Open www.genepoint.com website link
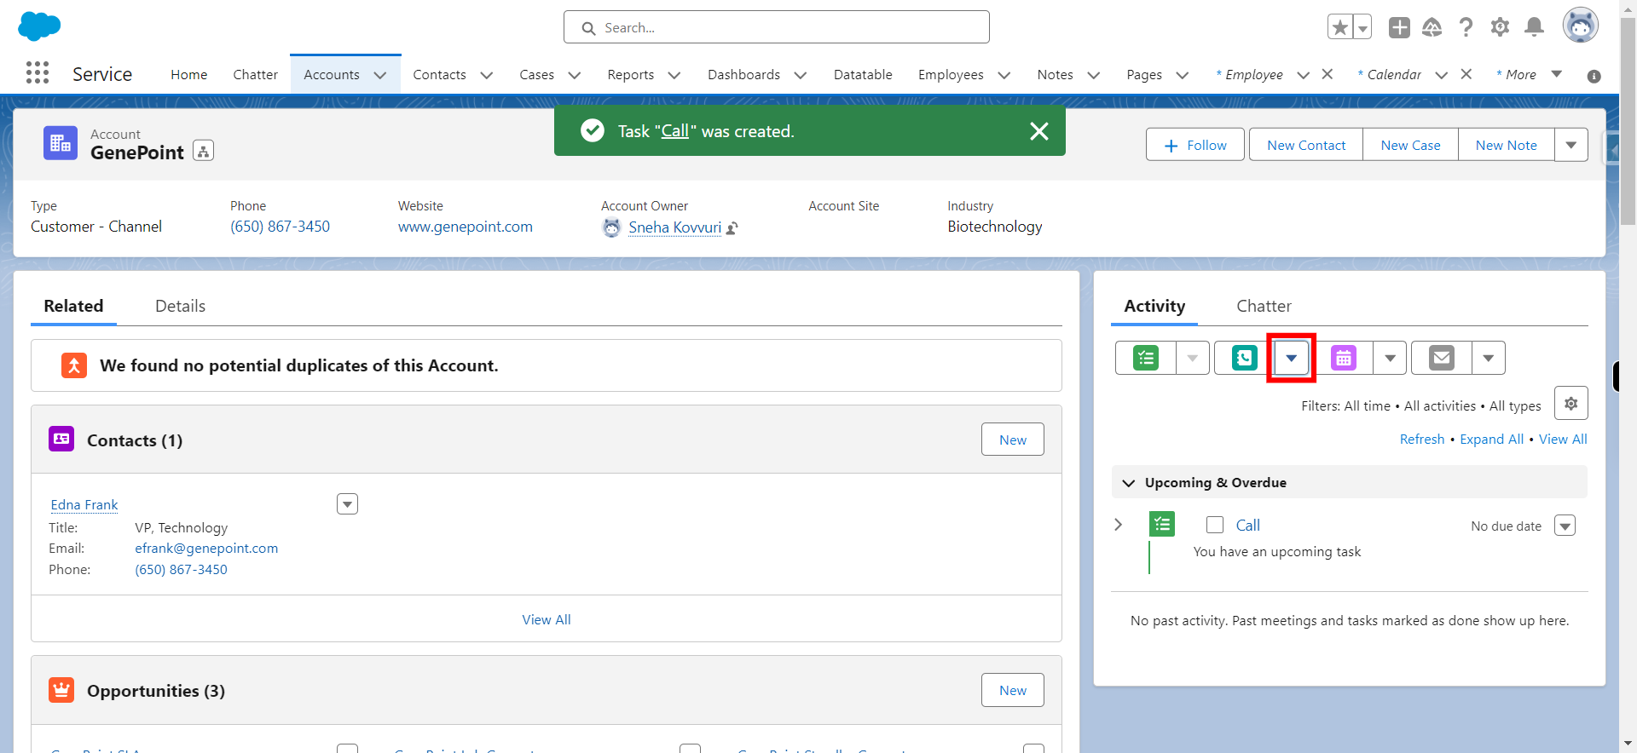This screenshot has width=1637, height=753. pos(465,227)
